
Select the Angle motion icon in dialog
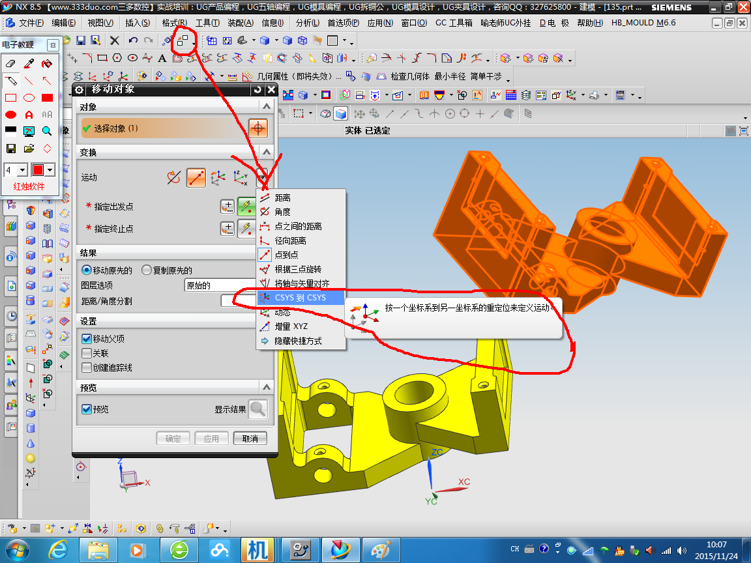pos(173,178)
